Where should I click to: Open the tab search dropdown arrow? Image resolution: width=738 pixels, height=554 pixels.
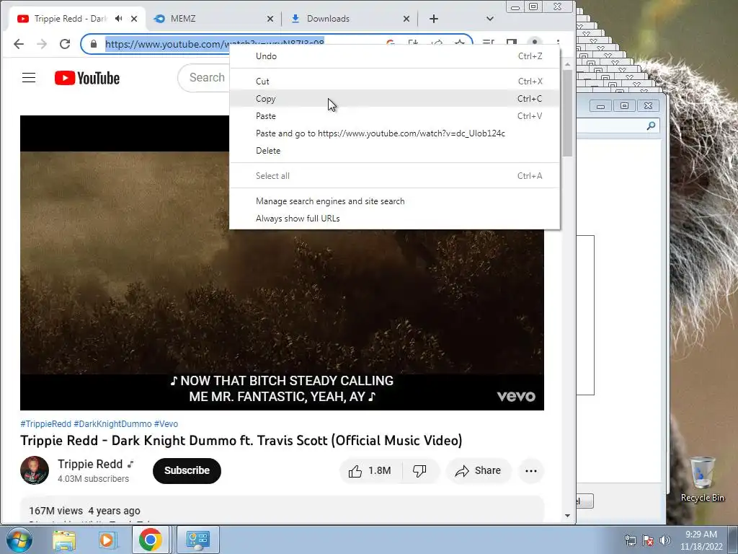(x=490, y=19)
